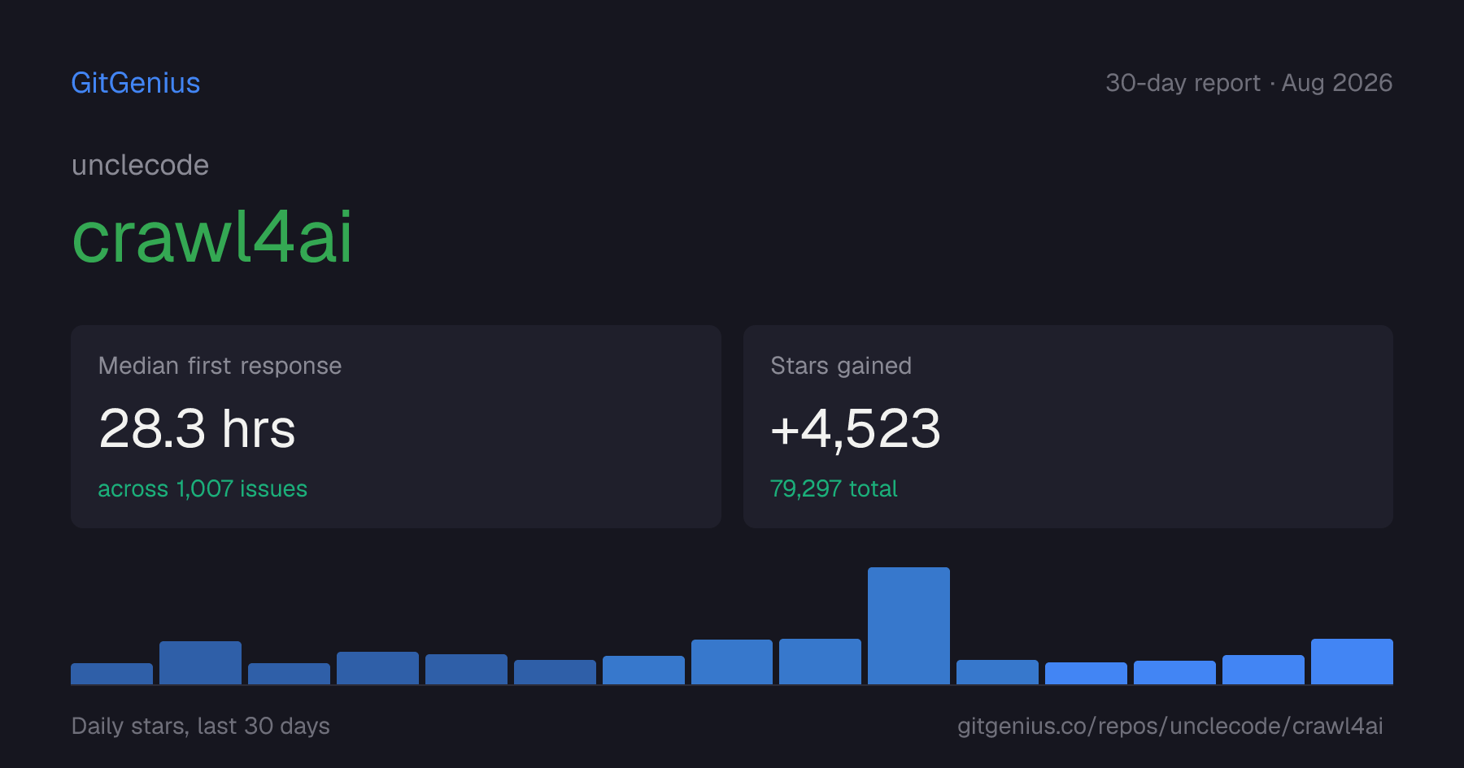
Task: Select the crawl4ai repository title
Action: point(212,236)
